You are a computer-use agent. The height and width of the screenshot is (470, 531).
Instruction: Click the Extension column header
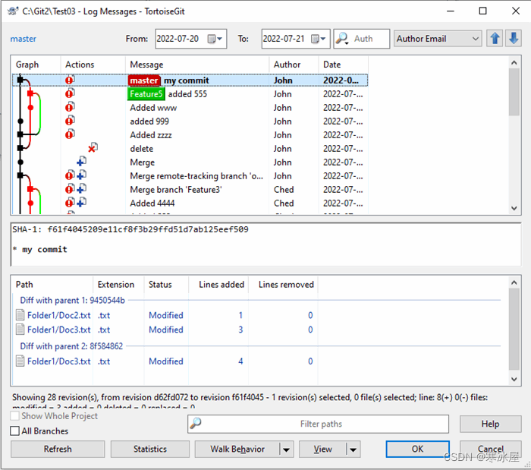pyautogui.click(x=118, y=284)
